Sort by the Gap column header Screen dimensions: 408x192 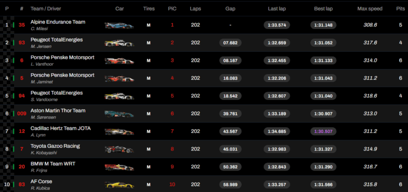click(x=230, y=9)
